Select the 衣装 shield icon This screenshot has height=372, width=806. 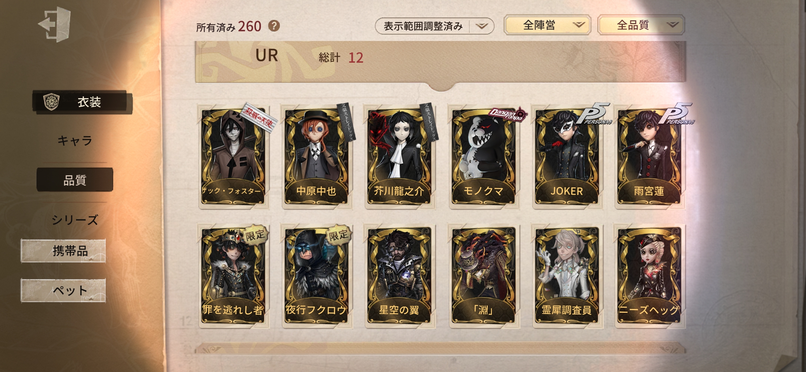coord(51,102)
